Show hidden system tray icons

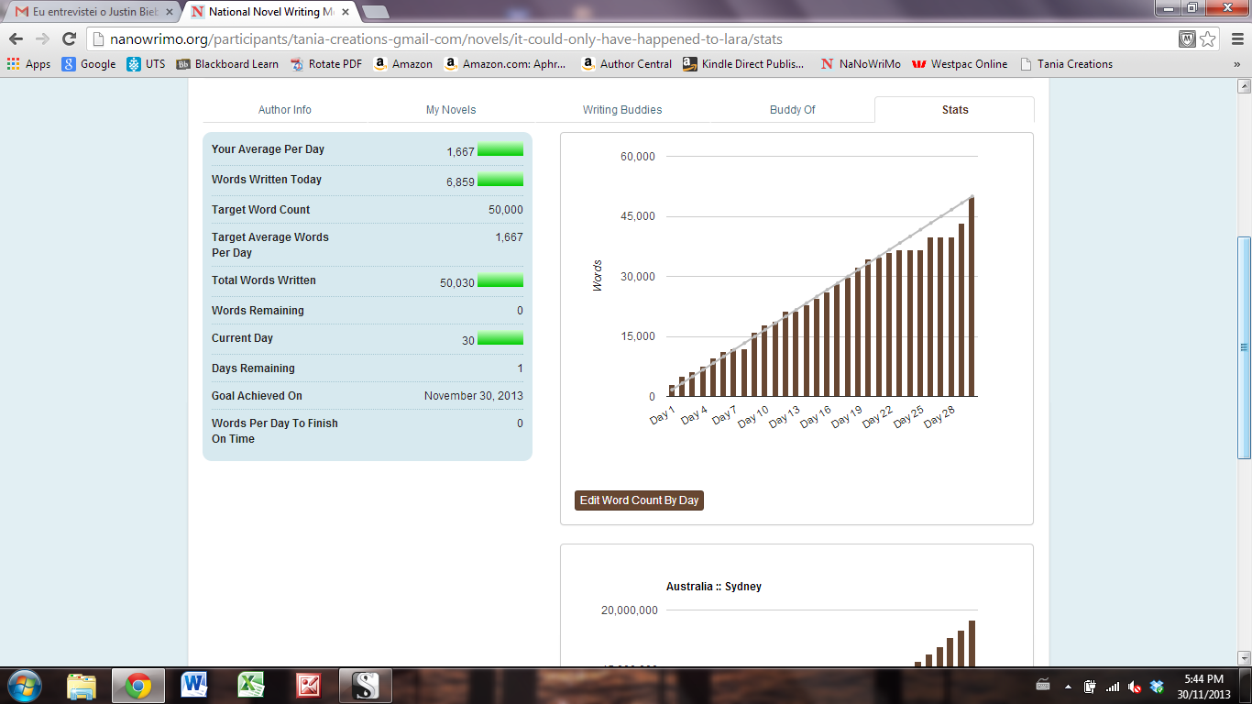tap(1068, 686)
